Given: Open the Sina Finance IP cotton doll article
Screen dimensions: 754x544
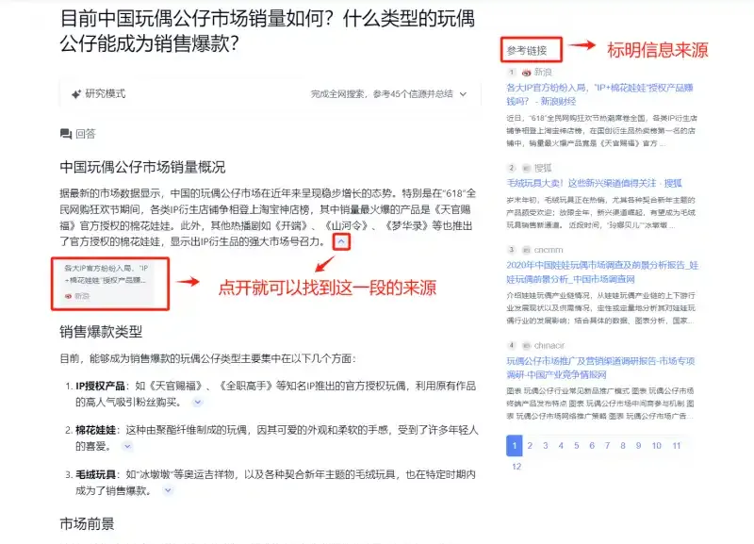Looking at the screenshot, I should coord(599,94).
